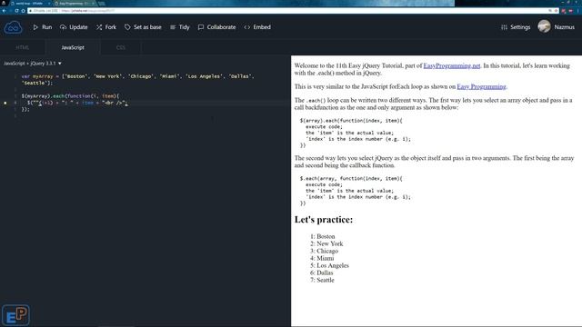Switch to the first browser tab
Viewport: 582px width, 327px height.
click(x=29, y=4)
